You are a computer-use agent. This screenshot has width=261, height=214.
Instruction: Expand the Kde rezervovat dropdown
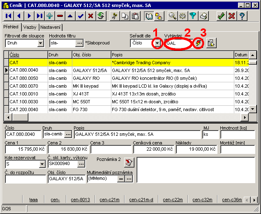point(42,164)
